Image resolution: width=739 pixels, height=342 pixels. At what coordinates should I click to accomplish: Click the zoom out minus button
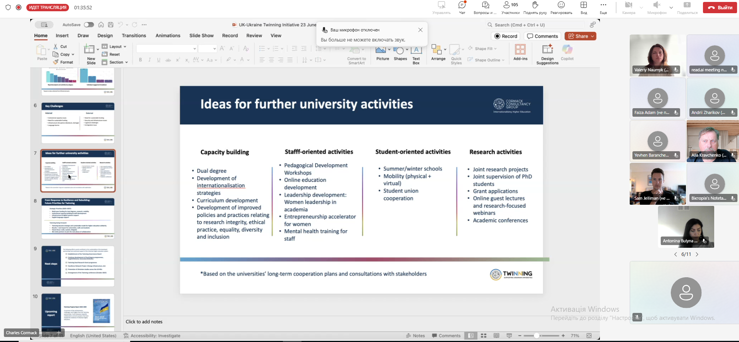[x=519, y=336]
